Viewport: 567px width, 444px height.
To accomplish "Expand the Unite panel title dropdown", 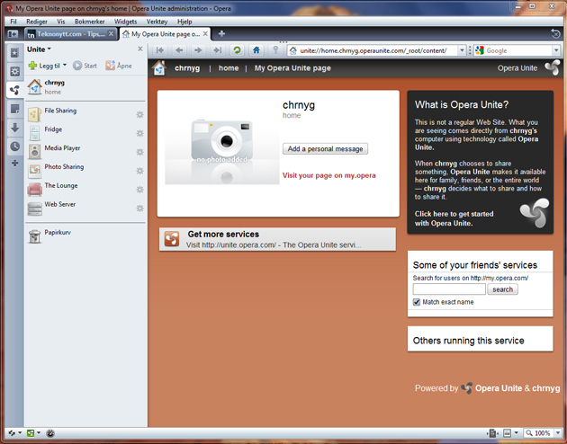I will point(49,49).
